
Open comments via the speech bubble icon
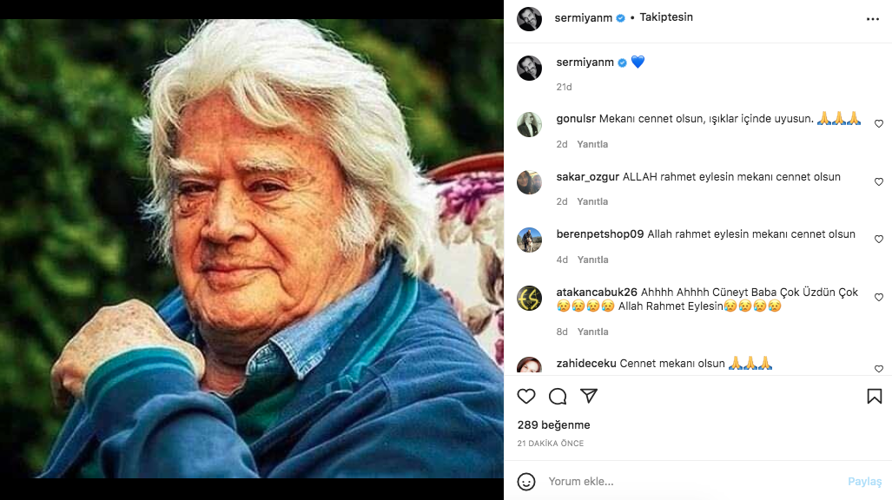558,396
